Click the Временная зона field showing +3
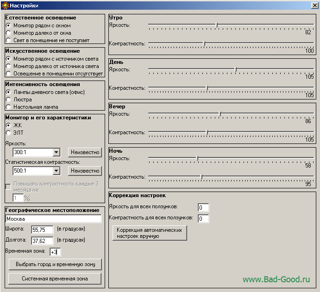The width and height of the screenshot is (320, 292). coord(55,252)
